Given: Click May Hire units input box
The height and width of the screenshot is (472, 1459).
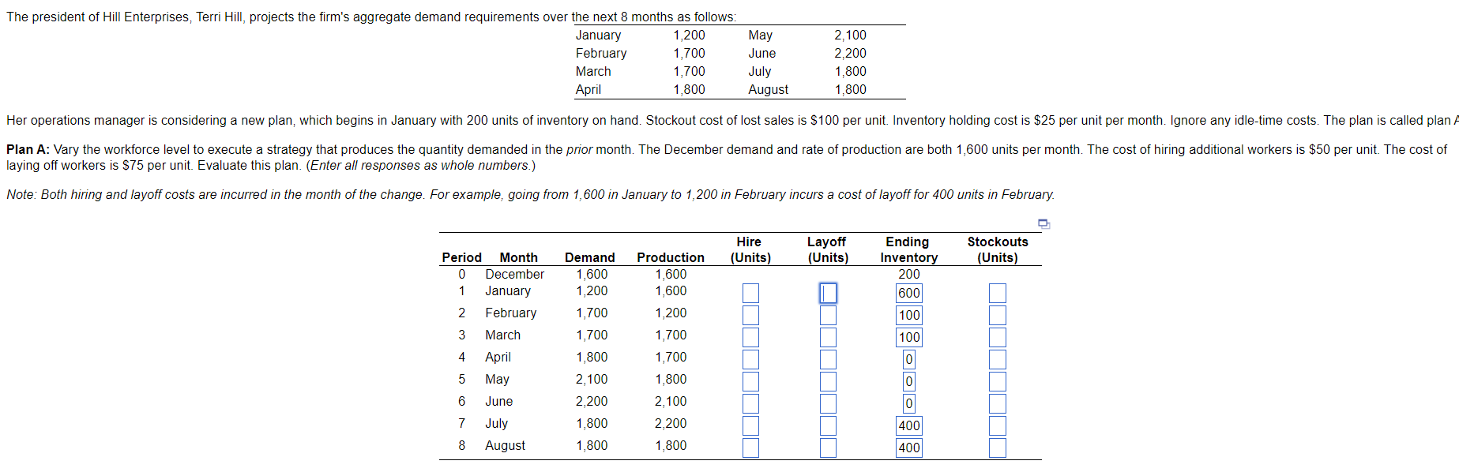Looking at the screenshot, I should click(750, 382).
